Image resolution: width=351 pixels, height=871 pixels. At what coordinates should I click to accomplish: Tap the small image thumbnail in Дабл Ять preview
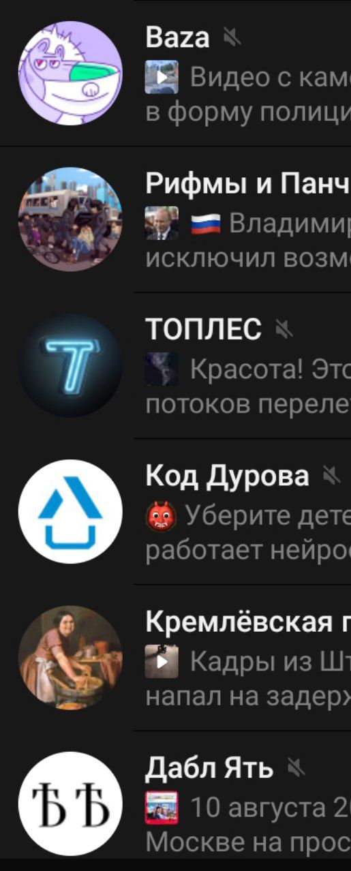click(162, 808)
